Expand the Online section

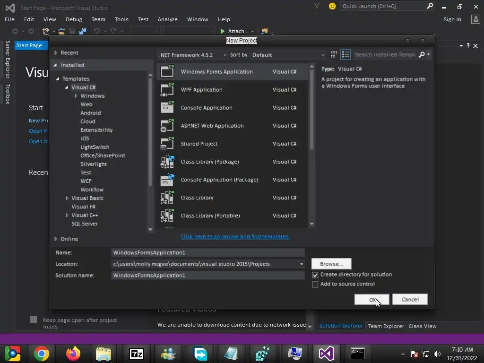[x=56, y=239]
